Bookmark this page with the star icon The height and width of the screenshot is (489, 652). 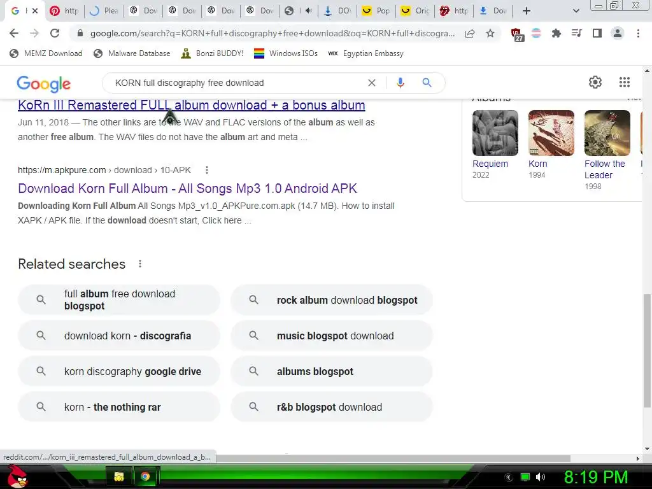coord(491,33)
